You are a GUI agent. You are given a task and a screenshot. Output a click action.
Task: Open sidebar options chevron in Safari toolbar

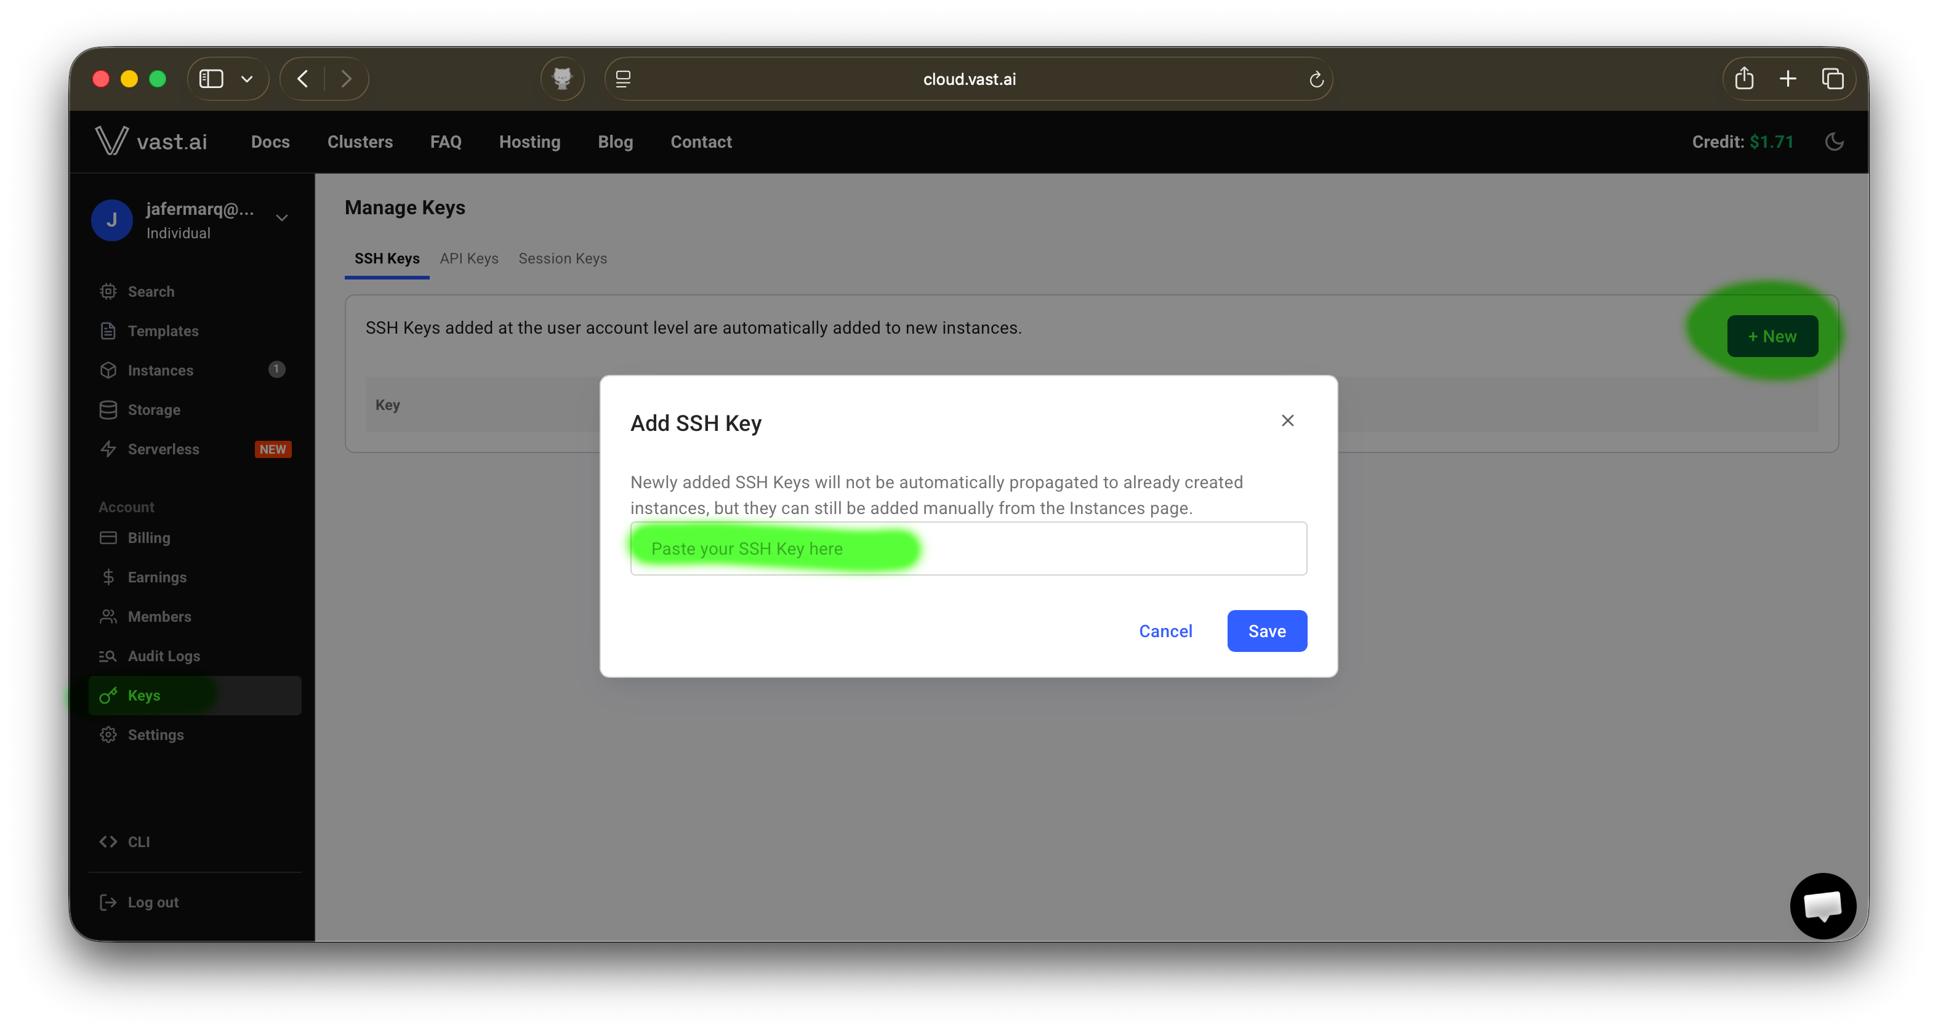pyautogui.click(x=247, y=78)
